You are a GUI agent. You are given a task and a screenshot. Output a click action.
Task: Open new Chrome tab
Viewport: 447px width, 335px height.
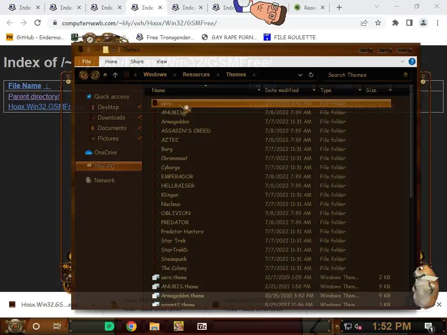[x=339, y=8]
